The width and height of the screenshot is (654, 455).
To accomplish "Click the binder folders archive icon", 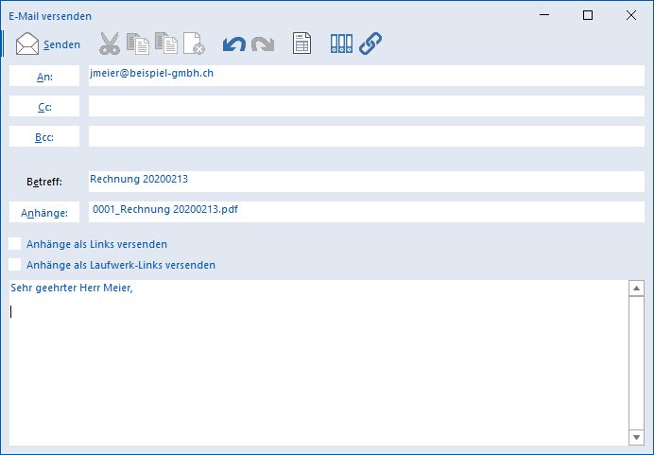I will coord(341,44).
